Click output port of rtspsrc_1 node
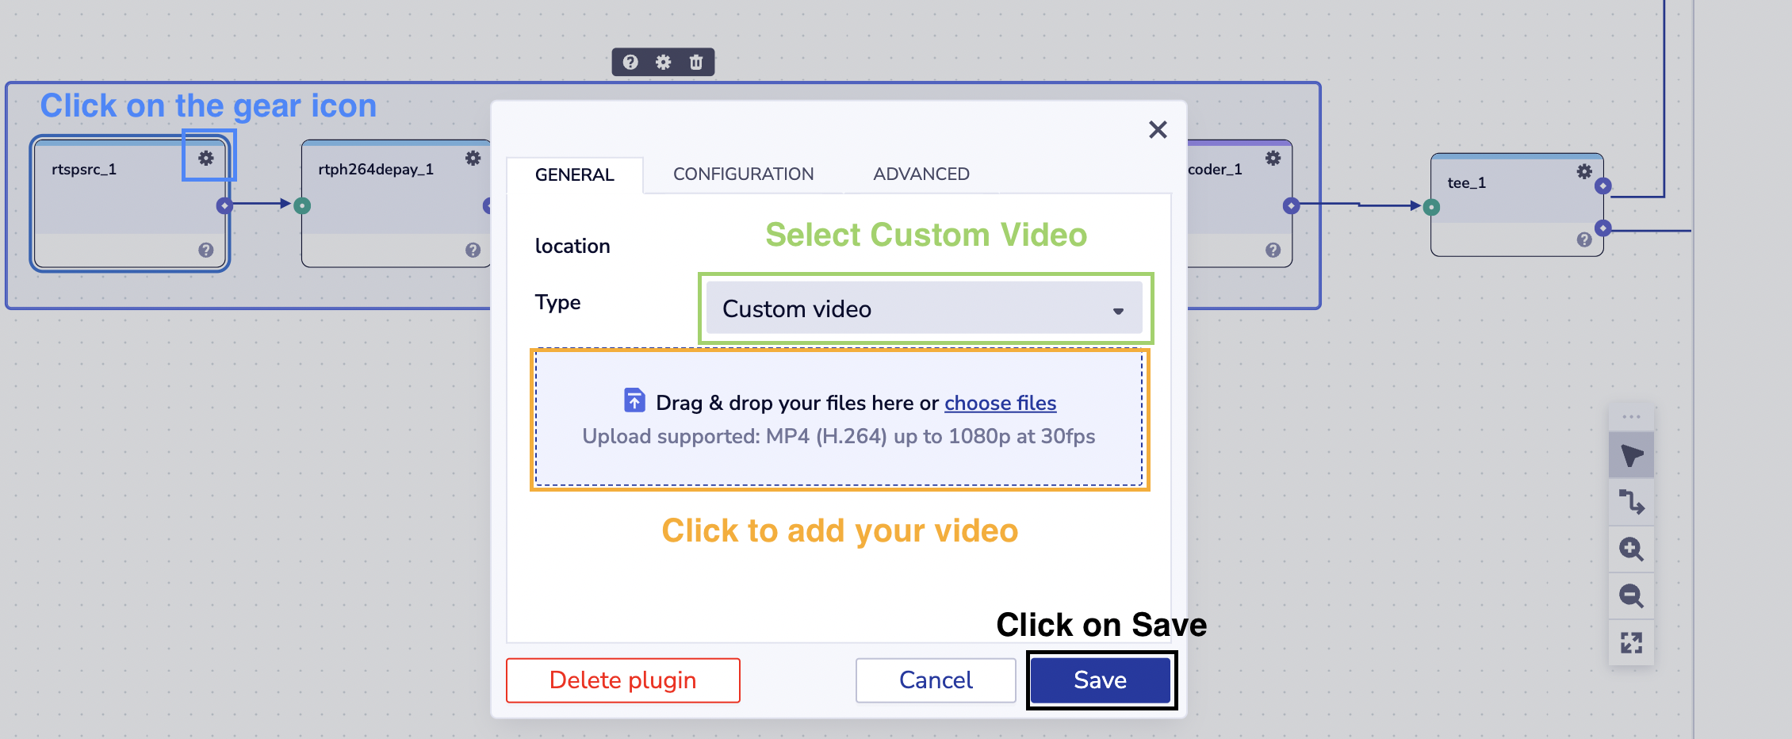 (x=224, y=206)
